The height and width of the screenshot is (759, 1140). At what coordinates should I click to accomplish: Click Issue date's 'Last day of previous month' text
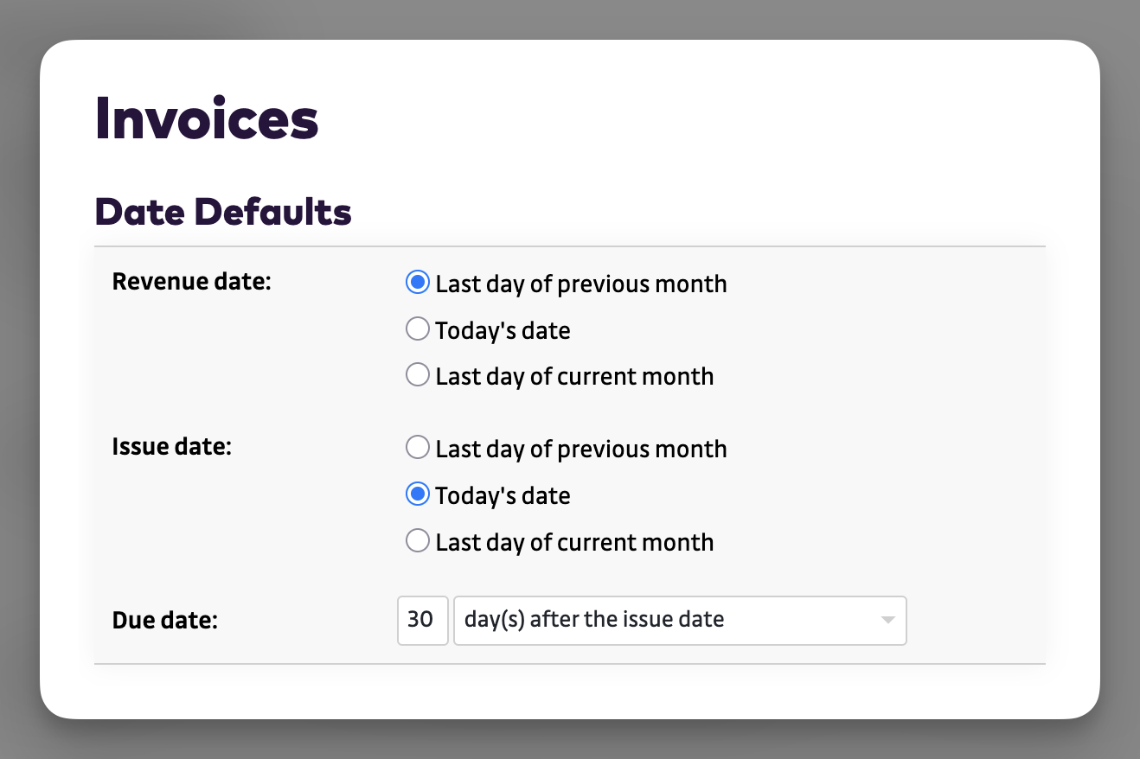581,449
